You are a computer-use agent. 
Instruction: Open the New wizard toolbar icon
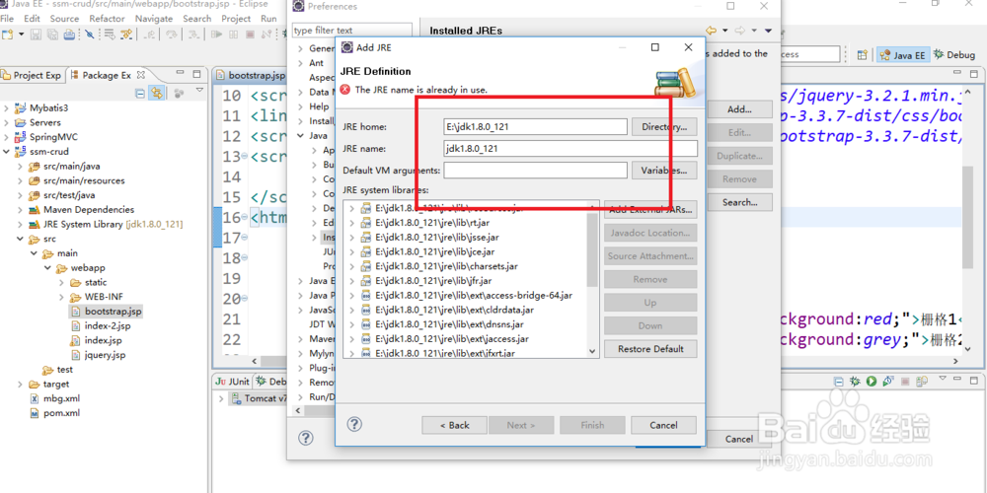(x=8, y=34)
